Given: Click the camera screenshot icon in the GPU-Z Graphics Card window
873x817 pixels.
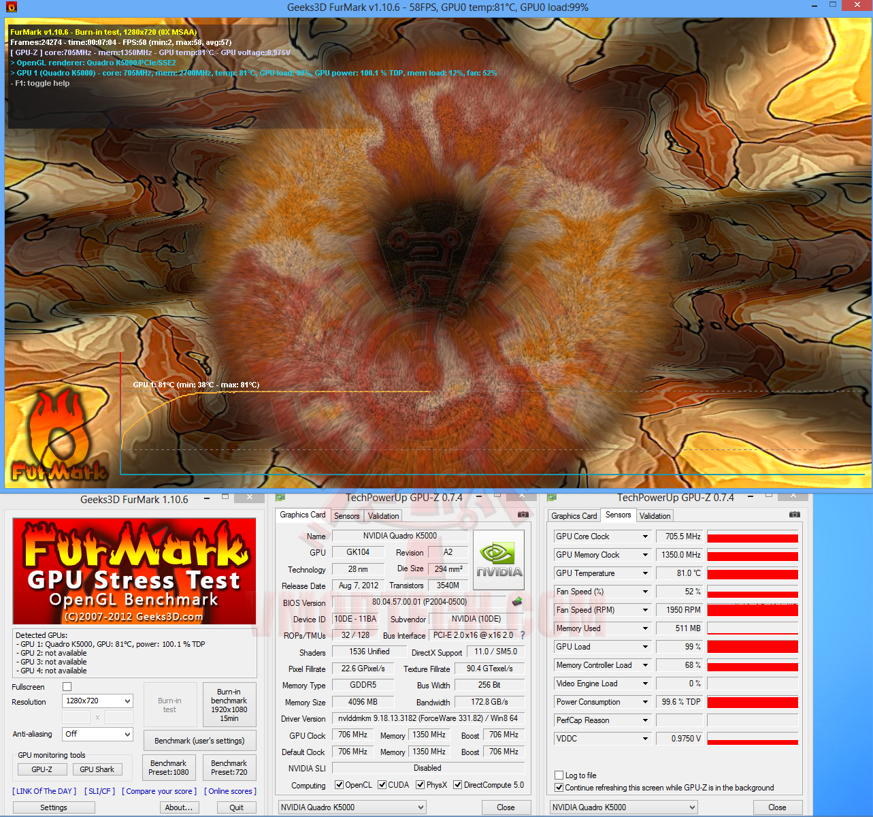Looking at the screenshot, I should 523,515.
